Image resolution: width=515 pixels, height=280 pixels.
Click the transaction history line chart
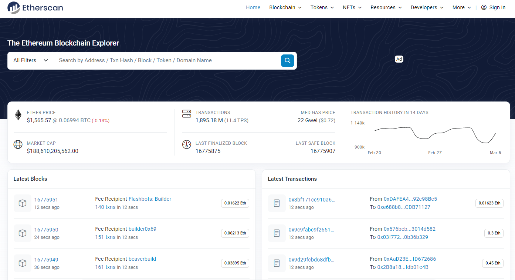(435, 135)
